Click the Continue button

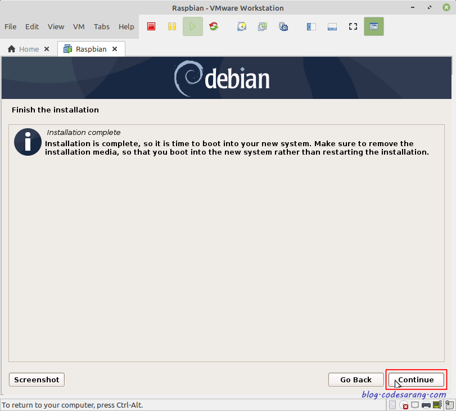click(416, 380)
